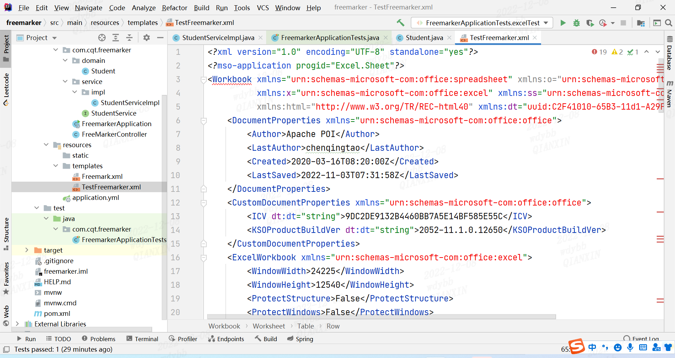Expand External Libraries node
This screenshot has width=675, height=358.
(17, 324)
